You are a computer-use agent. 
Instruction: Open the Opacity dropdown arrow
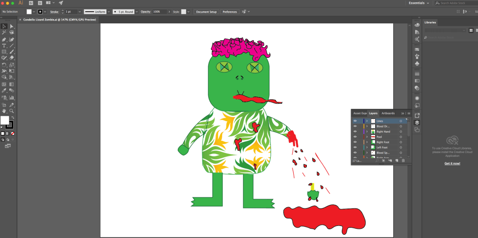pos(164,11)
